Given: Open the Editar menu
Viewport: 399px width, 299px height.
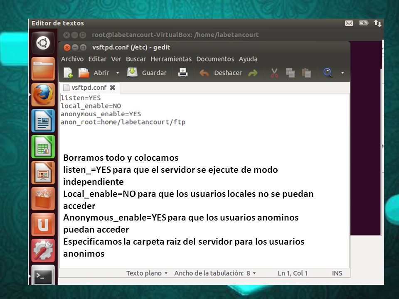Looking at the screenshot, I should pos(97,59).
